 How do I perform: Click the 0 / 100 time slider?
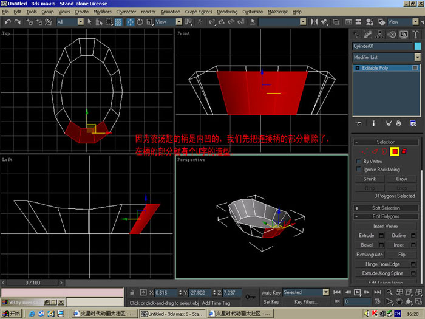(x=33, y=283)
